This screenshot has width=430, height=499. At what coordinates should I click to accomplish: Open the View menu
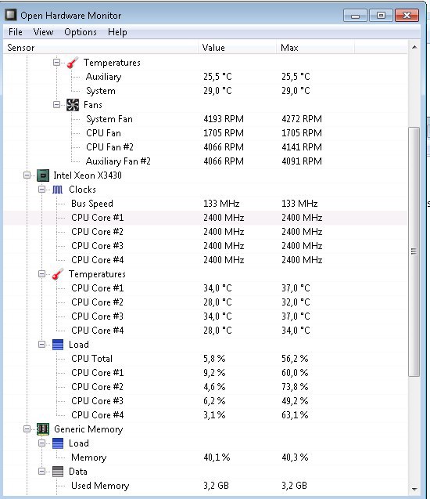43,32
